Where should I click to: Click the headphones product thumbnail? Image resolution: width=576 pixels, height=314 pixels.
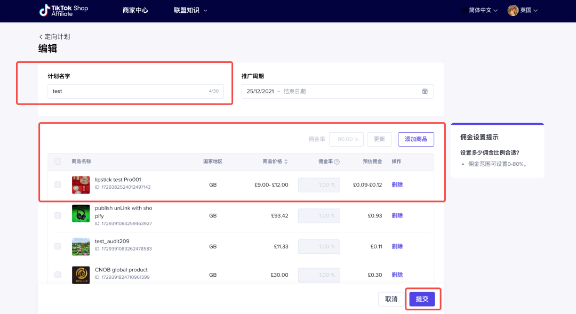pyautogui.click(x=81, y=214)
